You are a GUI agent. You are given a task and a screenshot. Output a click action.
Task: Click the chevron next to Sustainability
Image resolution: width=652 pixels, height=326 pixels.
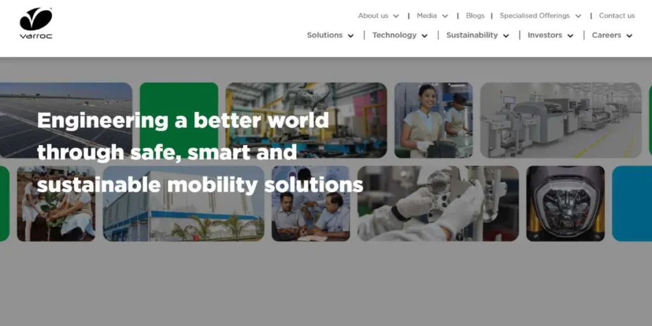506,36
